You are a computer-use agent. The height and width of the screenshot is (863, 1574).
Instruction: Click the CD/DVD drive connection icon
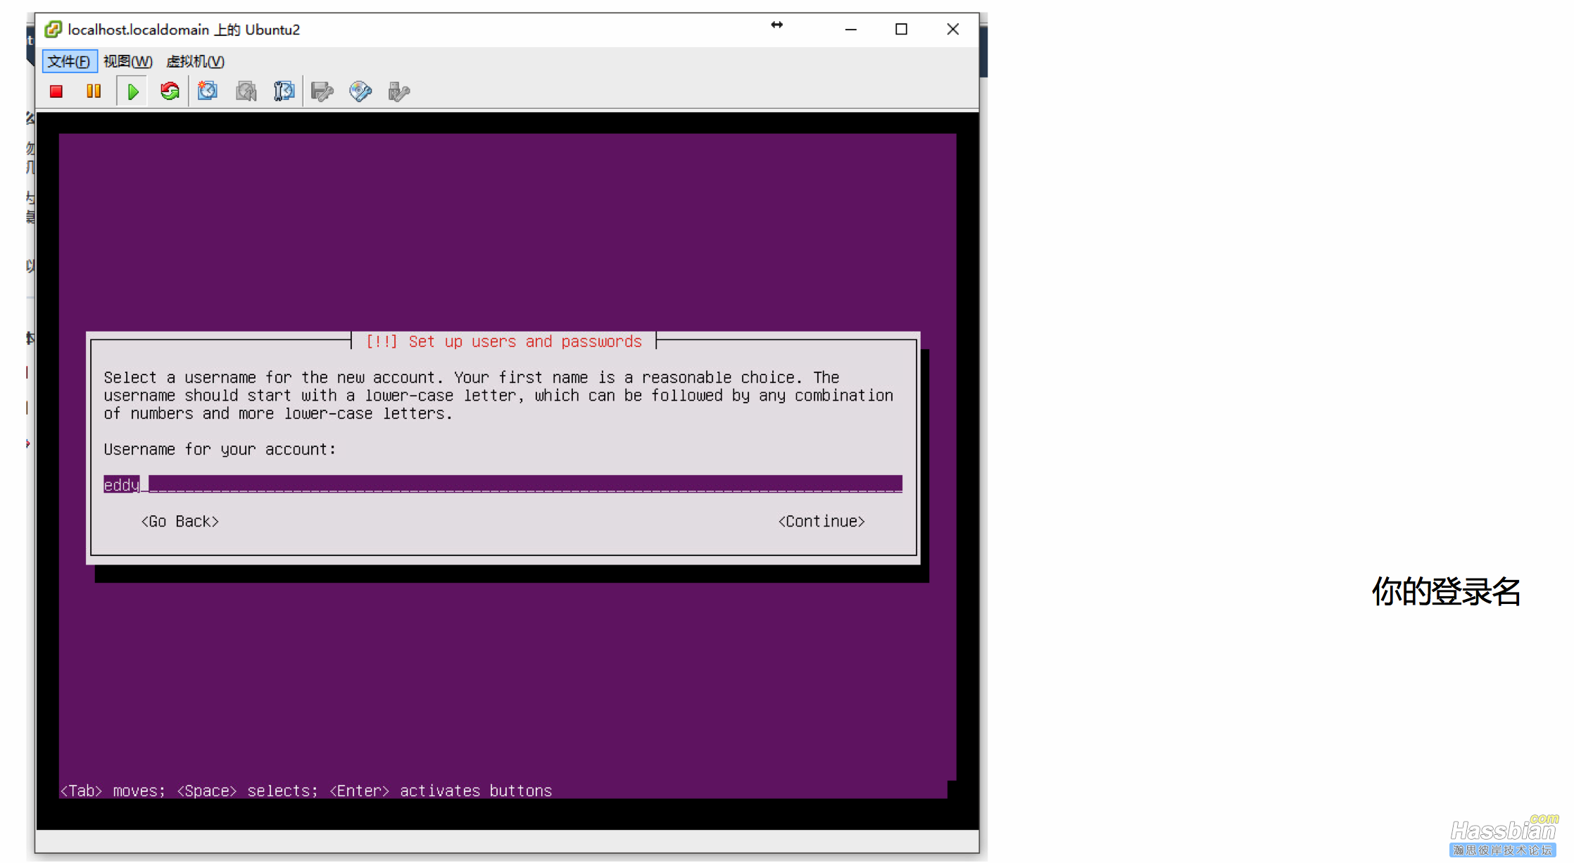360,92
